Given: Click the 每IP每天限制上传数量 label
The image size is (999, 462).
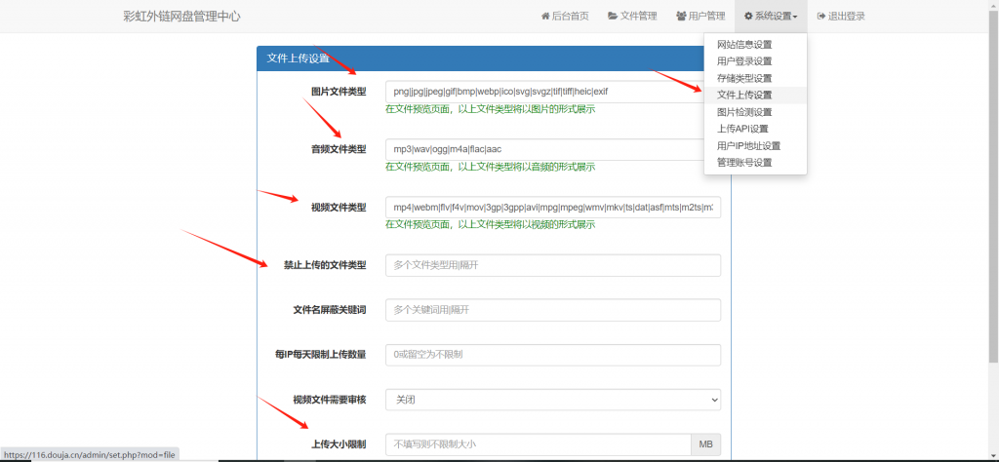Looking at the screenshot, I should (320, 355).
